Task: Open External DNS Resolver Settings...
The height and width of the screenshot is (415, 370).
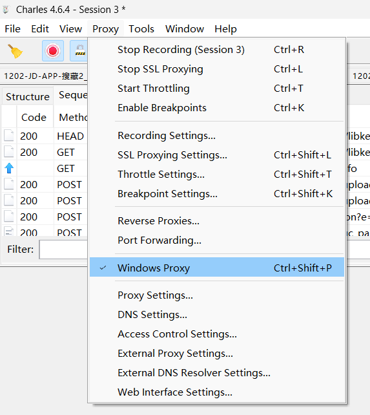Action: click(x=217, y=372)
